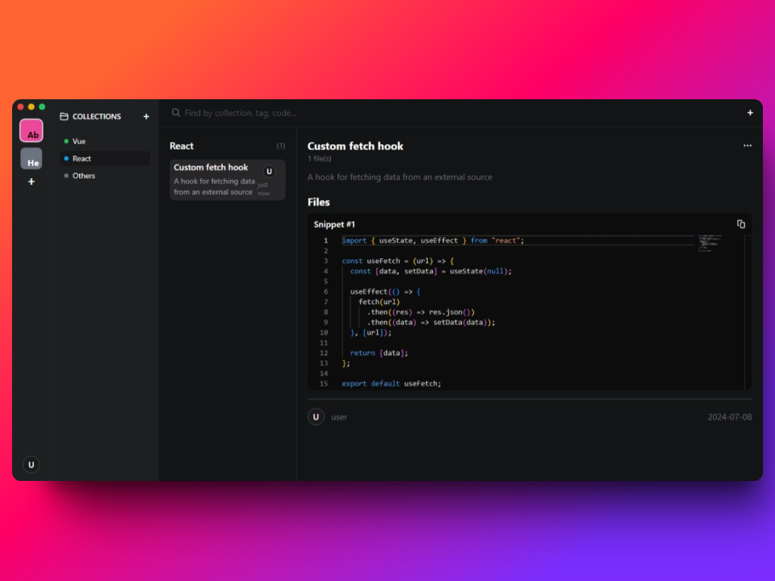This screenshot has width=775, height=581.
Task: Select the React collection
Action: pos(81,158)
